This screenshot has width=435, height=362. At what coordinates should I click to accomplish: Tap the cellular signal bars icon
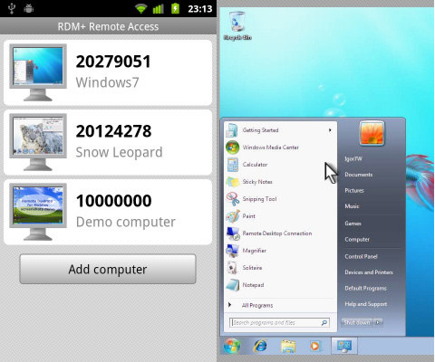pyautogui.click(x=158, y=8)
